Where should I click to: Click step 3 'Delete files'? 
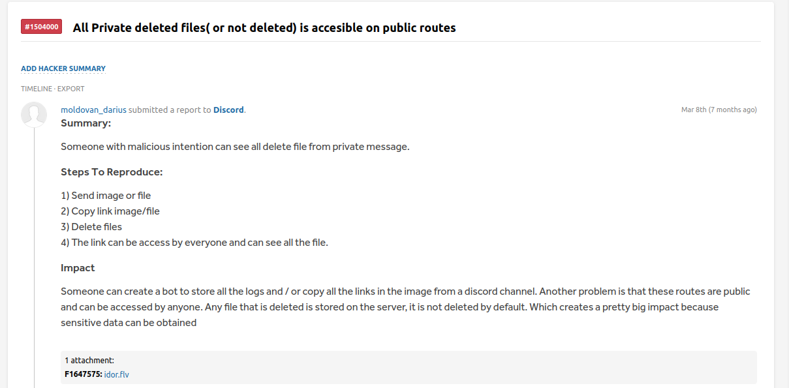tap(91, 227)
